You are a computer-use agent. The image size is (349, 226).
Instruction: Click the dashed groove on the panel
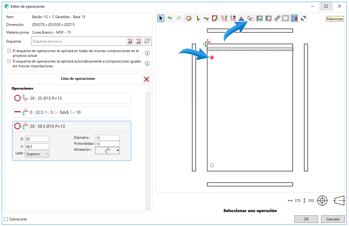[x=250, y=49]
